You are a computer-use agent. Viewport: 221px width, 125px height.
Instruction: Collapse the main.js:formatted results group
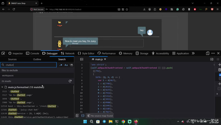click(2, 87)
